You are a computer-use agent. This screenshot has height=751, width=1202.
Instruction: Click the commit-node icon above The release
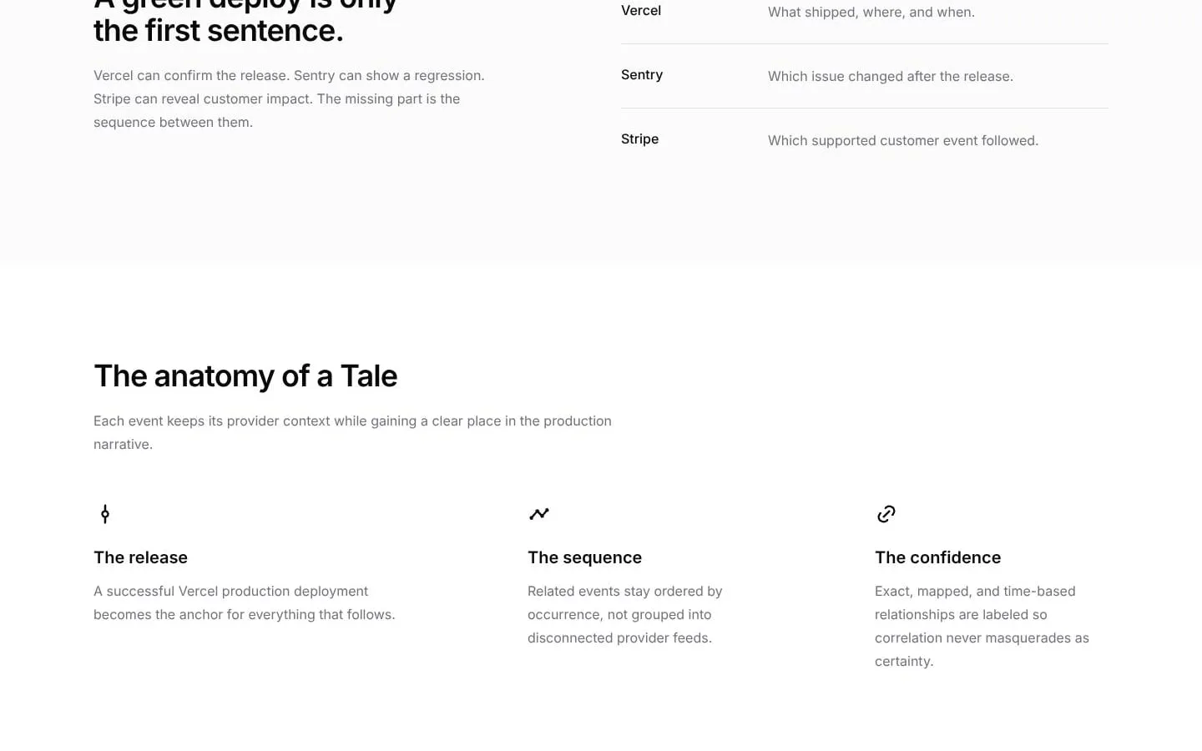[x=105, y=514]
